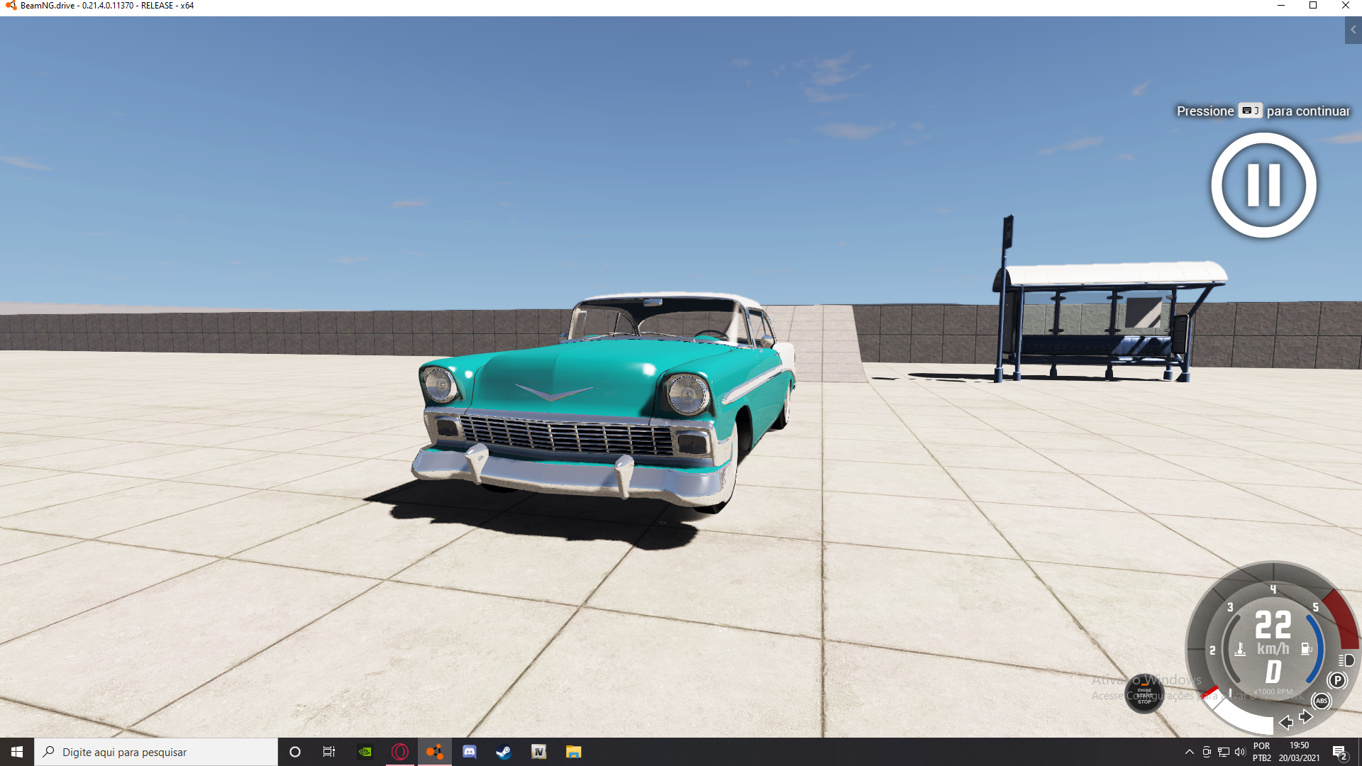
Task: Open Task View from the taskbar
Action: pyautogui.click(x=328, y=752)
